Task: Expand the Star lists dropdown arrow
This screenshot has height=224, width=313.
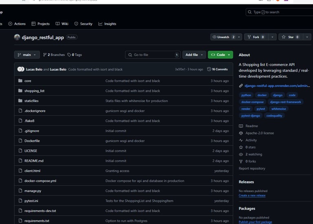Action: [x=307, y=37]
